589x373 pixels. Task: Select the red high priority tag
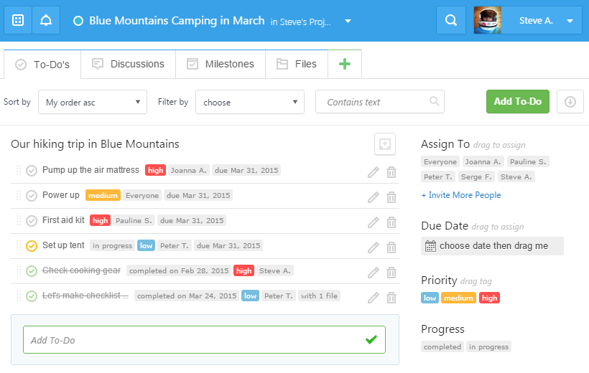pos(489,298)
